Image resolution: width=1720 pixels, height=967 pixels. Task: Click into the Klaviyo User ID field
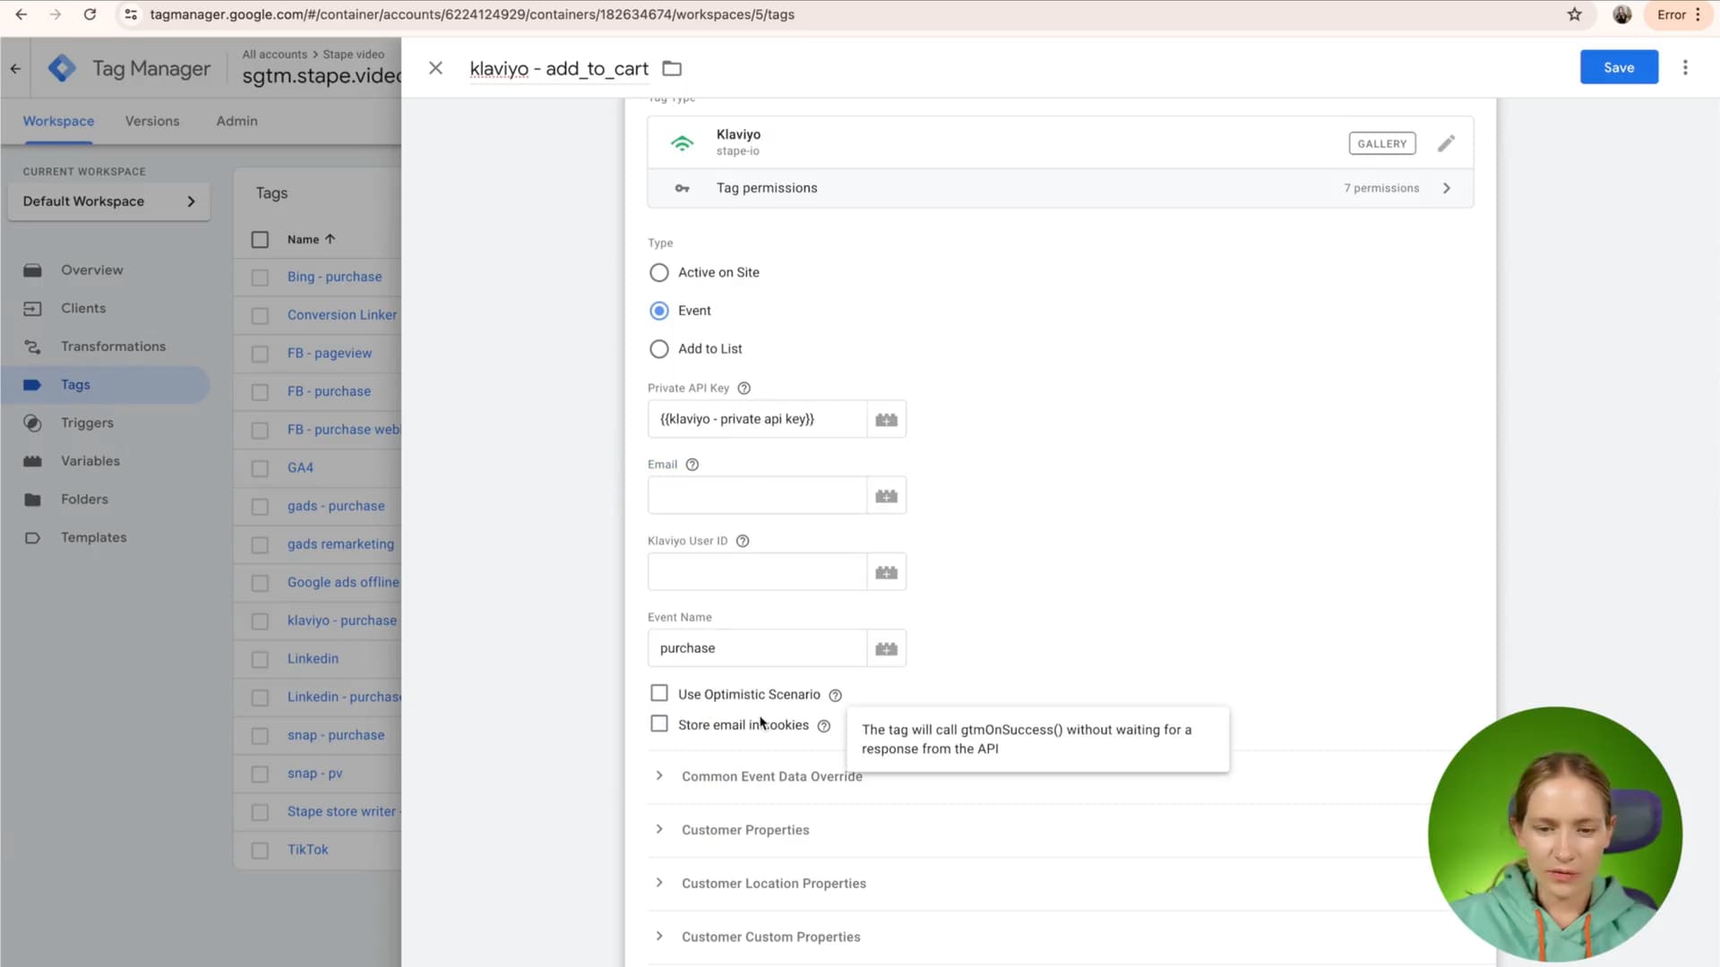757,571
